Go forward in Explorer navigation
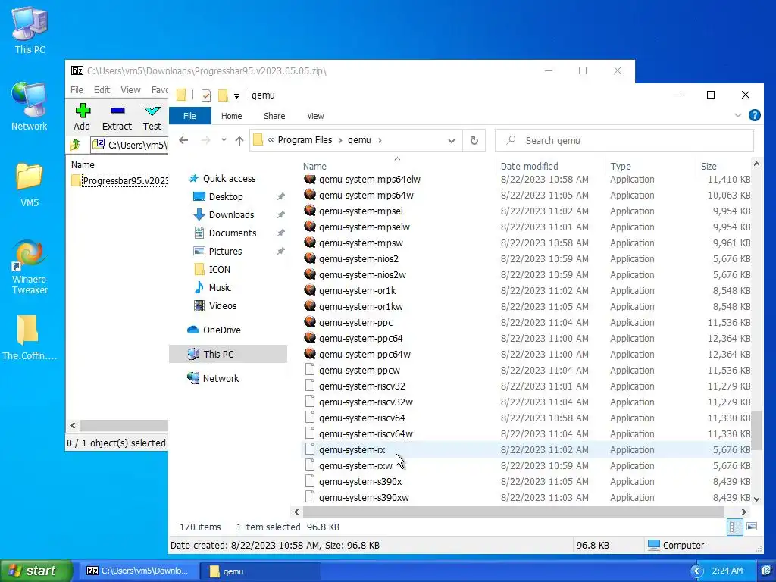The height and width of the screenshot is (582, 776). point(206,140)
